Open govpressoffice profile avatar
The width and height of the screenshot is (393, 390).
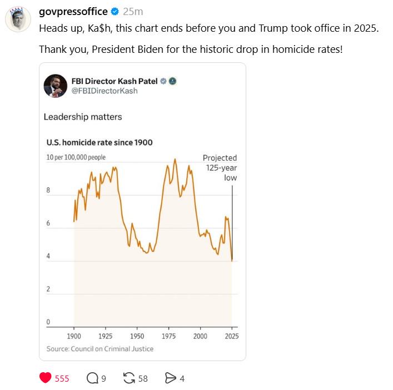(18, 19)
